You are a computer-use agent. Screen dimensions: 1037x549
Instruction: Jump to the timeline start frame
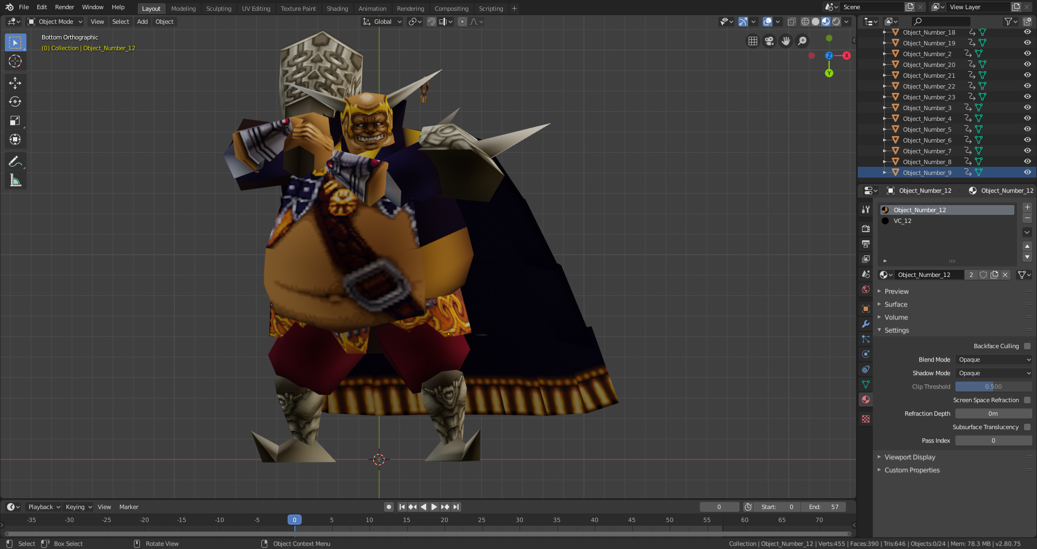[x=402, y=507]
